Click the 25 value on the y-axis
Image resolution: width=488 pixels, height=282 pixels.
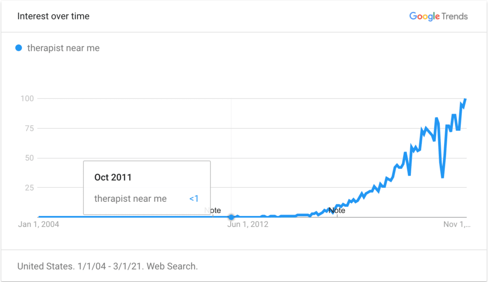(29, 187)
